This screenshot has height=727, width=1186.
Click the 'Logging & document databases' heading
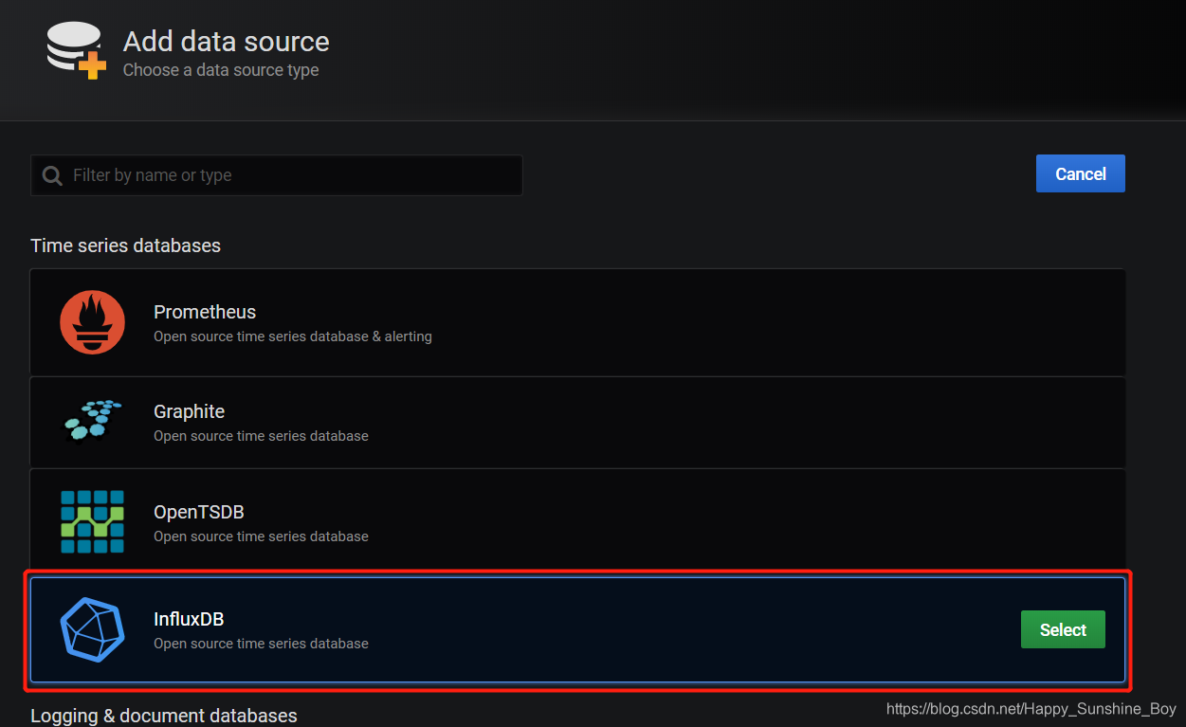tap(164, 716)
